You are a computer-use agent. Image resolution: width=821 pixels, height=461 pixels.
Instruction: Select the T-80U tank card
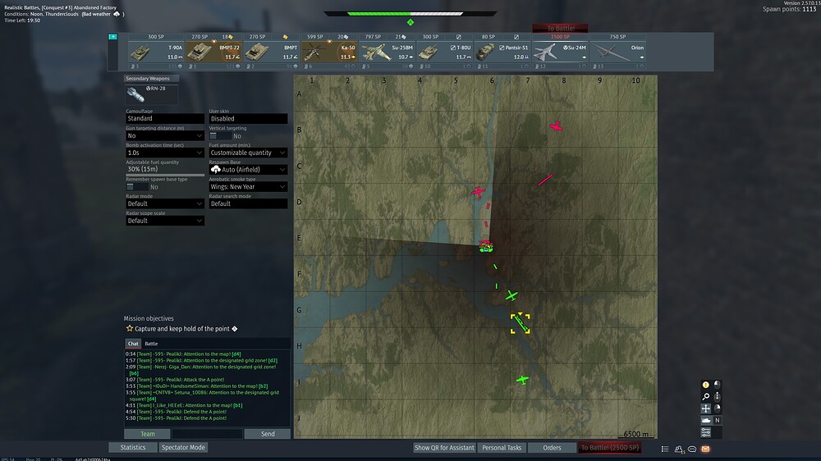coord(444,52)
